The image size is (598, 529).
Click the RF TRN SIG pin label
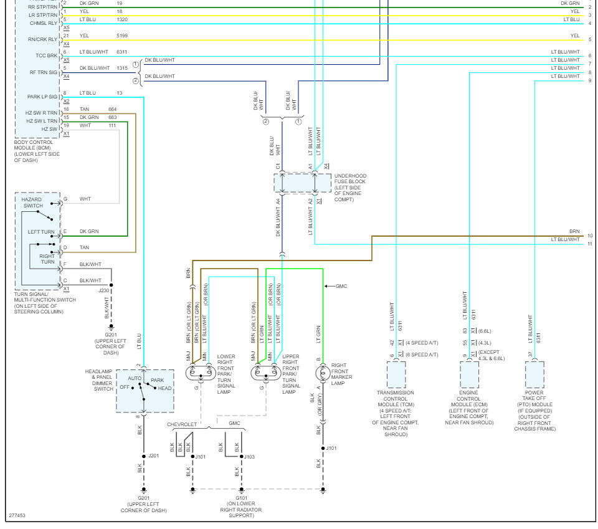(44, 72)
